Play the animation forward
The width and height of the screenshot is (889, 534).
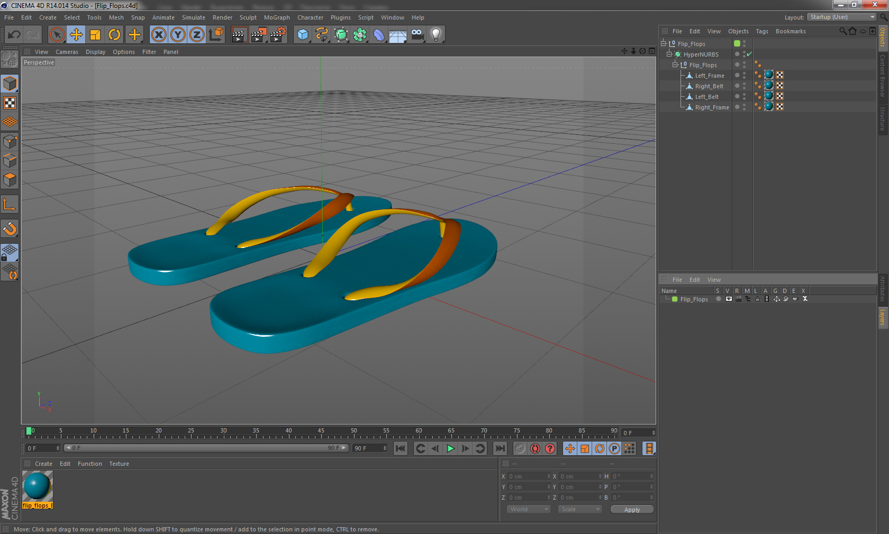(450, 448)
